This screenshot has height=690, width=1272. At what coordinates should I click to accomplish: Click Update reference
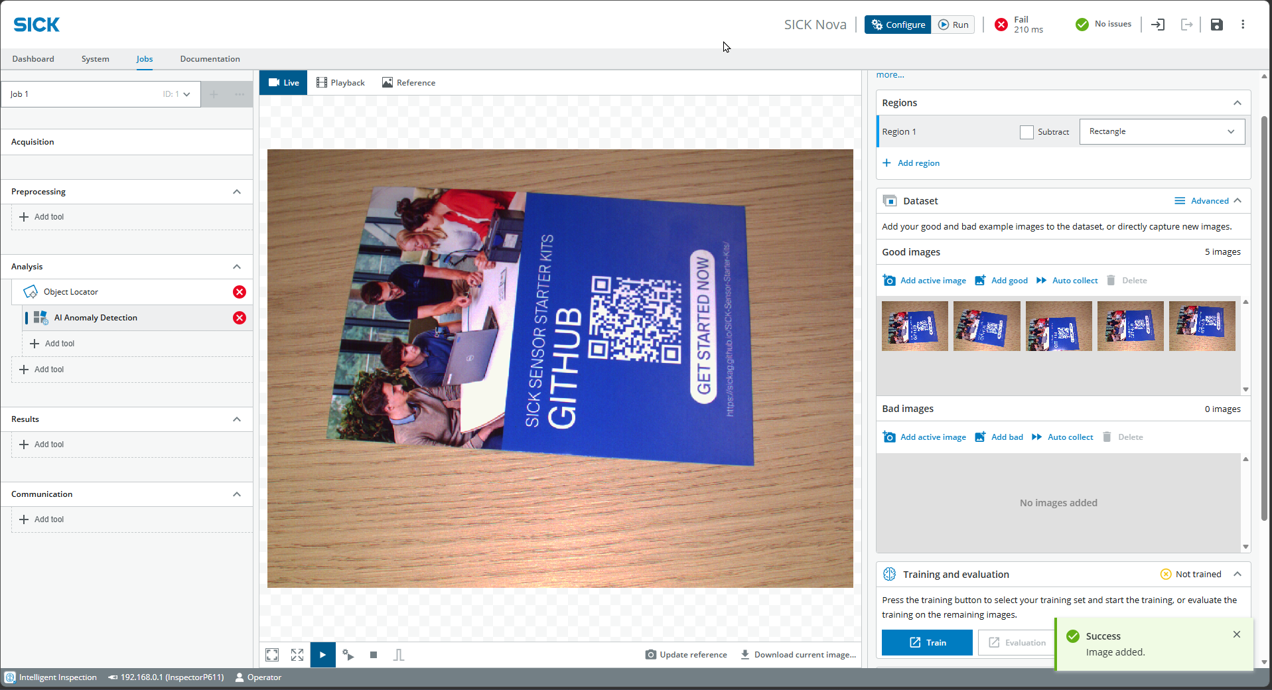tap(686, 655)
